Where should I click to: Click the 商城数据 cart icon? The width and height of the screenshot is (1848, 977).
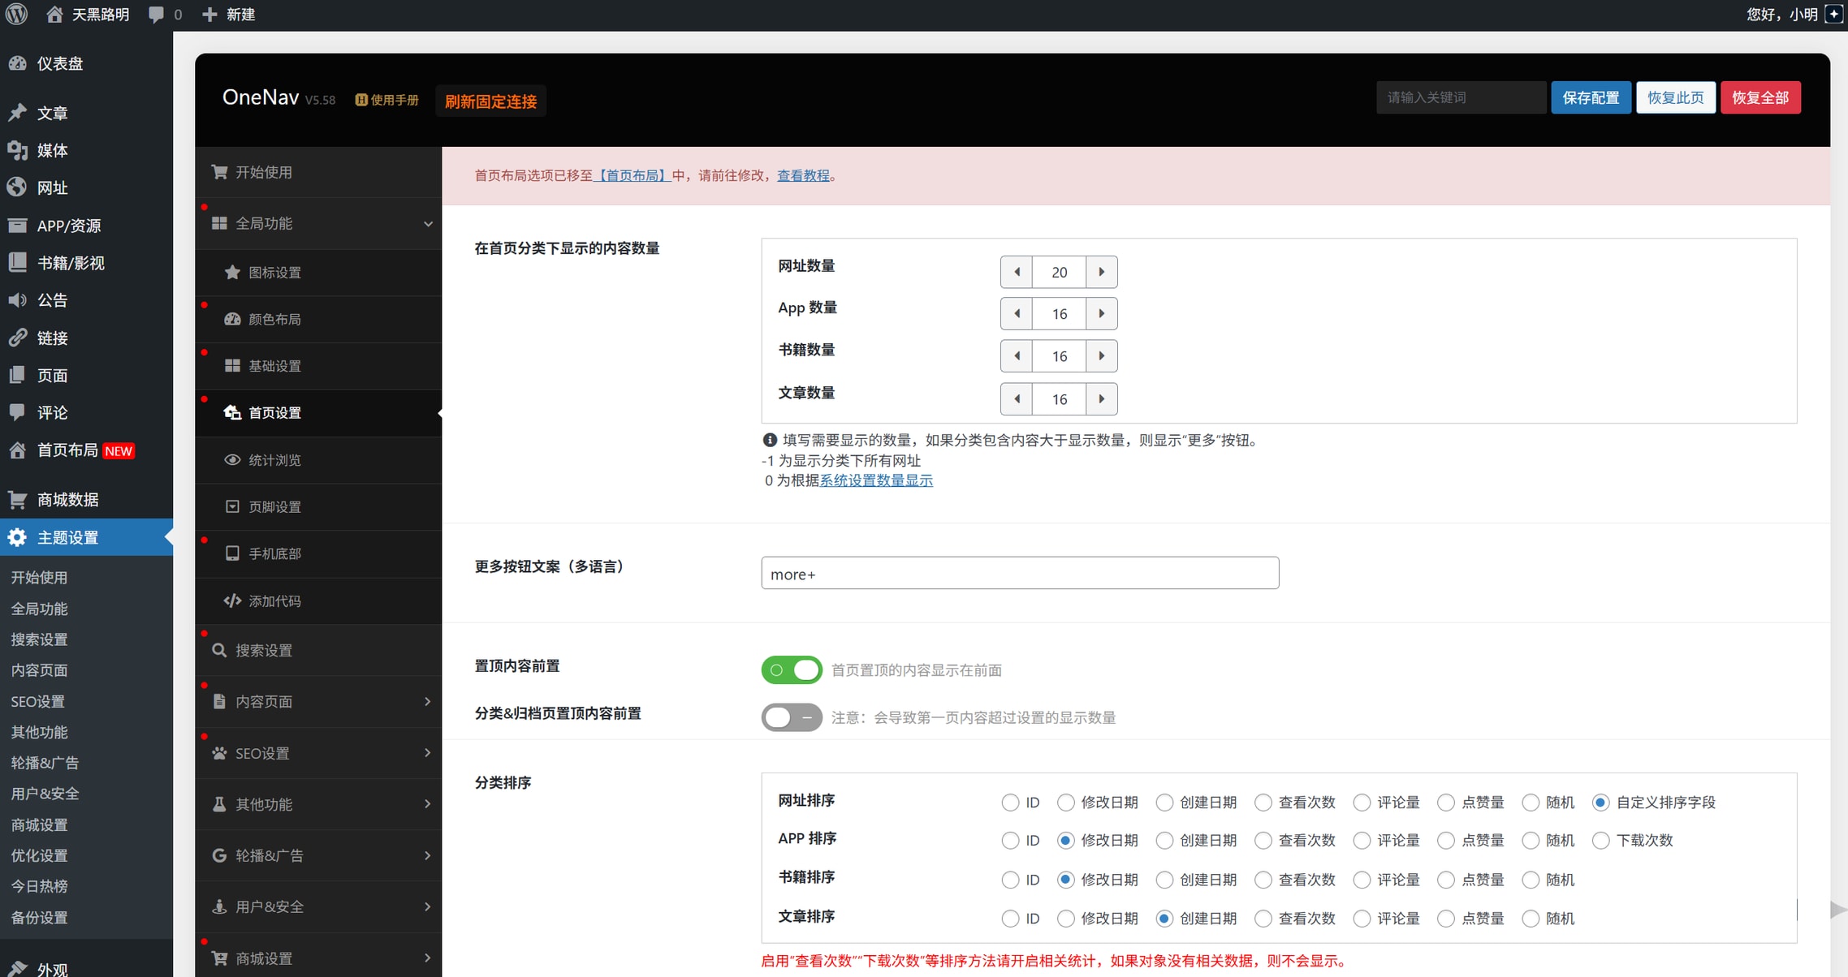(18, 499)
